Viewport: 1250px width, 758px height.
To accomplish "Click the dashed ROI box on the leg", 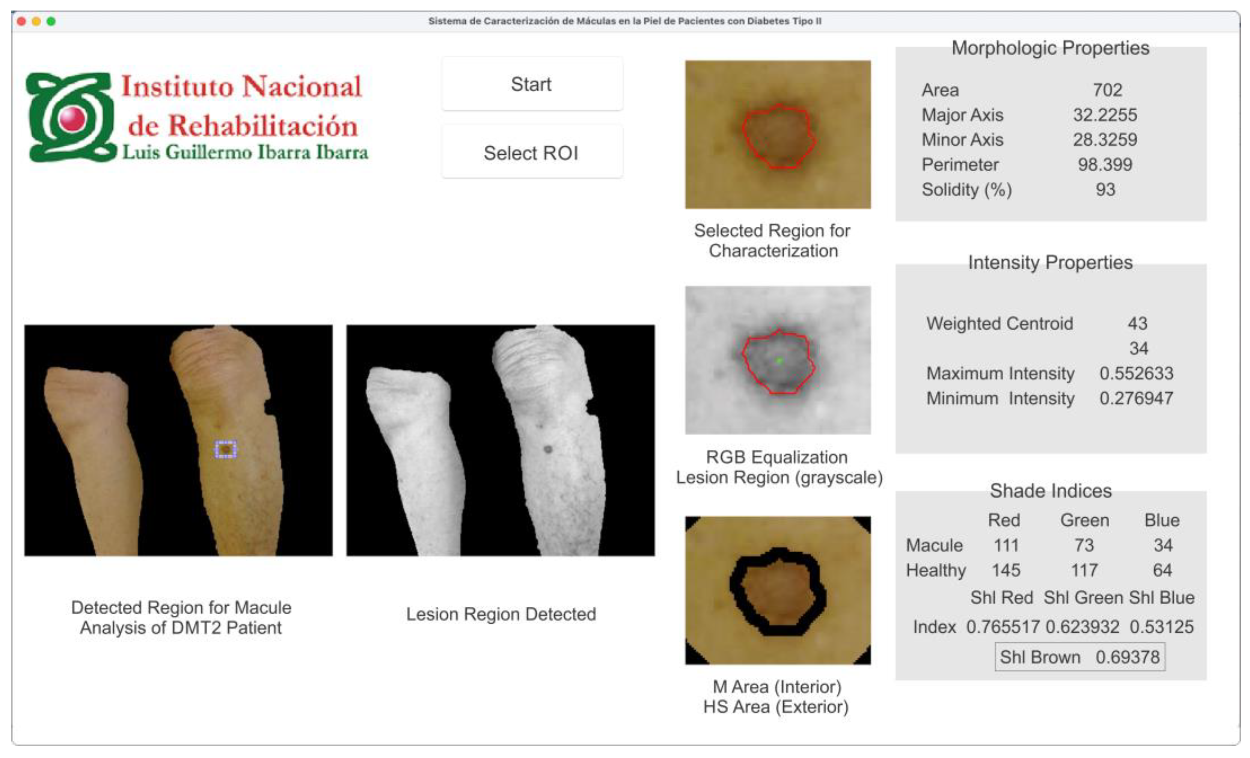I will 225,449.
